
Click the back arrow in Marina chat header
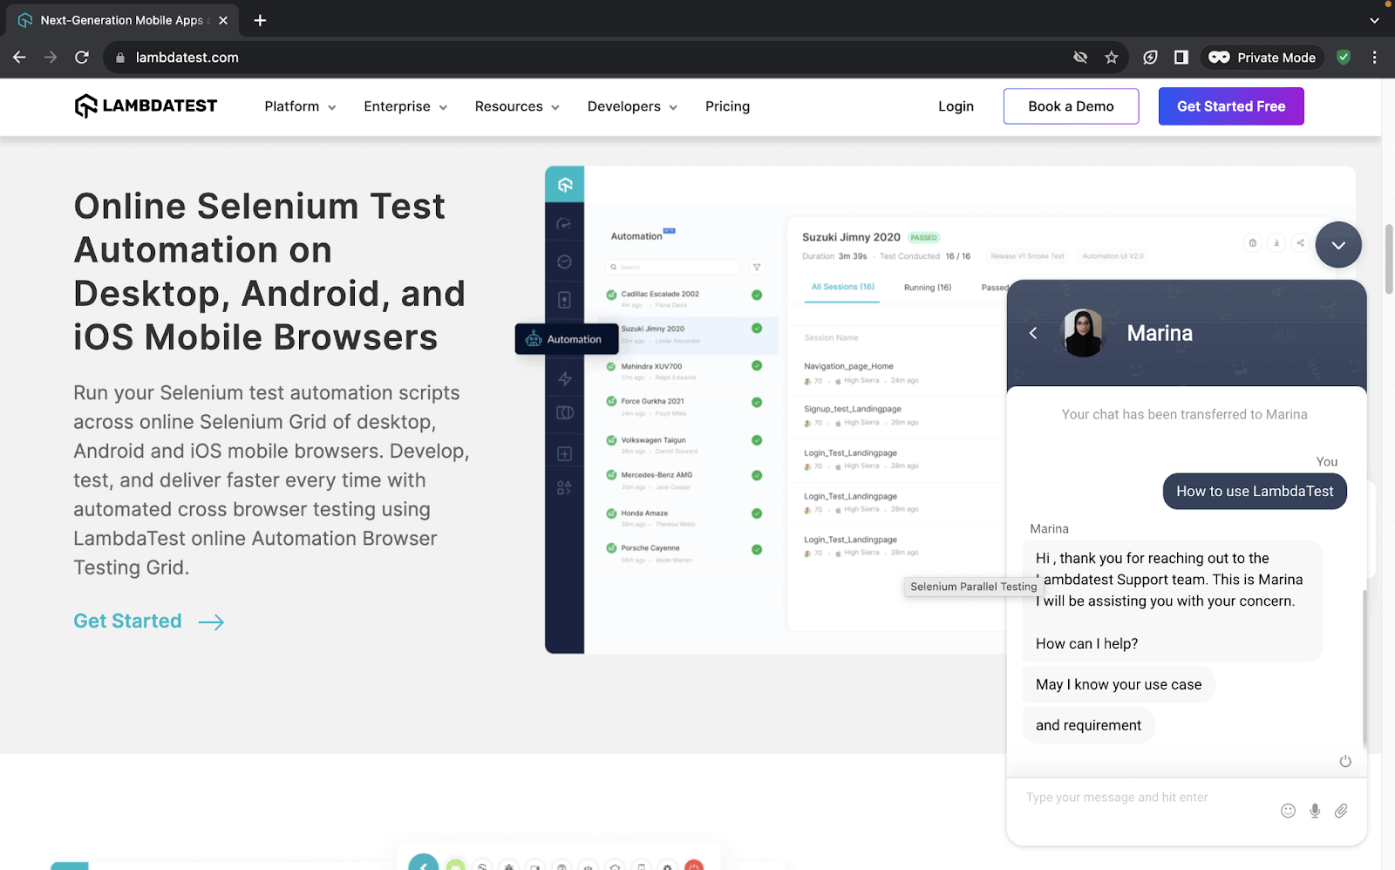click(x=1033, y=333)
